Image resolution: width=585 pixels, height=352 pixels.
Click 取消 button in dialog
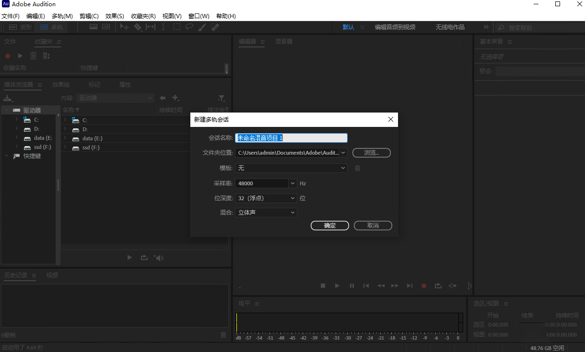pyautogui.click(x=373, y=226)
